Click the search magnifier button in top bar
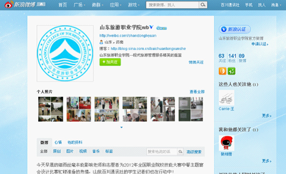This screenshot has height=174, width=286. click(x=203, y=5)
